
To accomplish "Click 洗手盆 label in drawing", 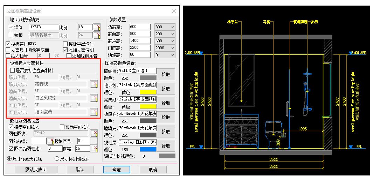I will click(233, 22).
